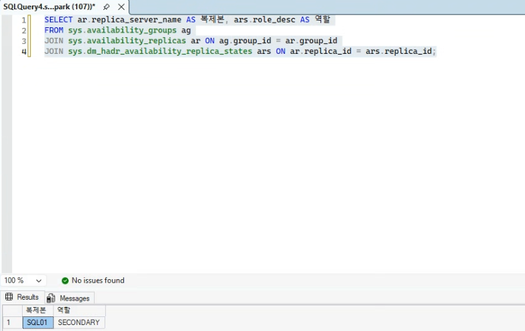The image size is (525, 331).
Task: Click ar.replica_server_name in the SELECT list
Action: 129,20
